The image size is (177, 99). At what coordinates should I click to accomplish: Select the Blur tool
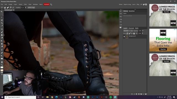[x=2, y=44]
